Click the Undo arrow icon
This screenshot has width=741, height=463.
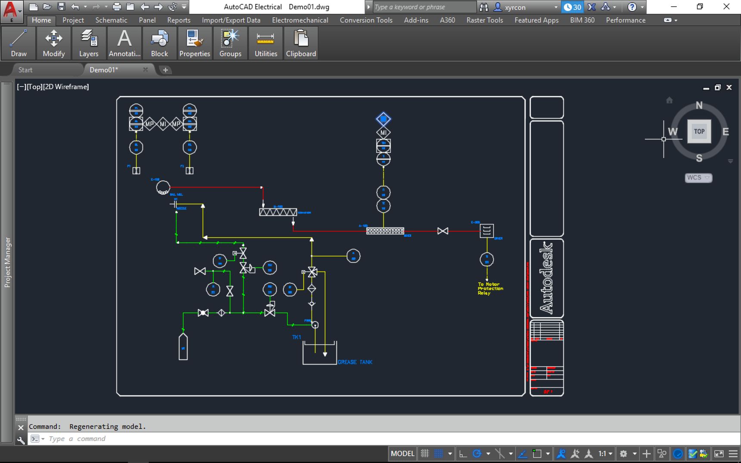[75, 7]
